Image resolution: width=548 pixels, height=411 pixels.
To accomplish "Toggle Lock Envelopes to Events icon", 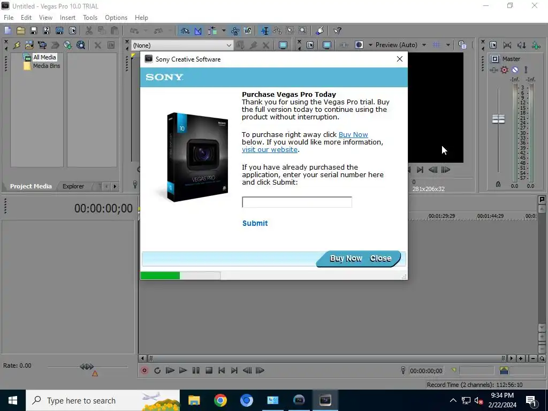I will click(235, 31).
